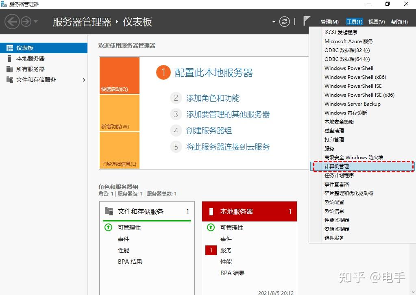Click the refresh icon in the toolbar
416x295 pixels.
click(x=285, y=22)
